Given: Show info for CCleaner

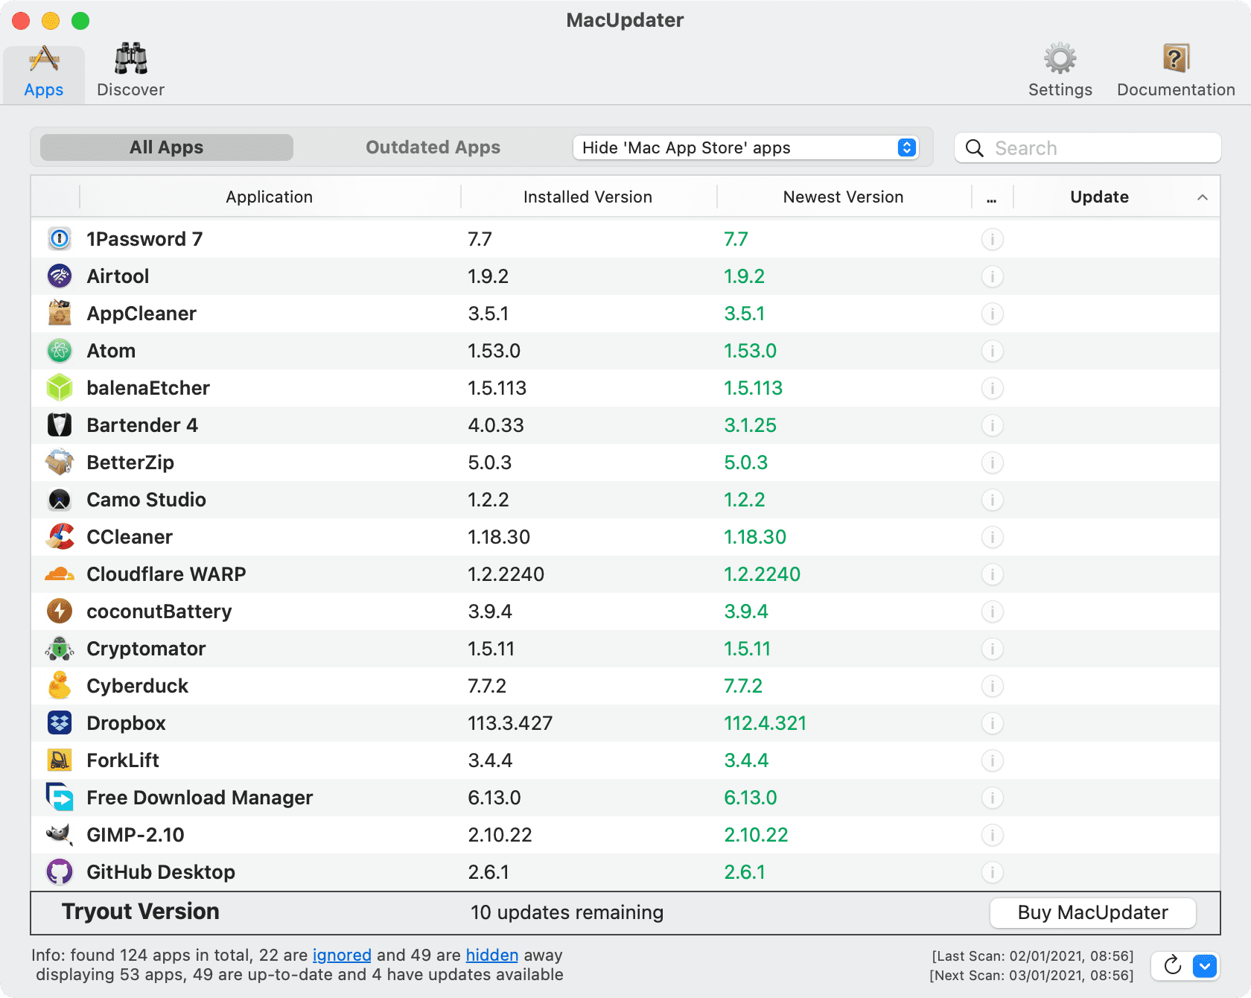Looking at the screenshot, I should pyautogui.click(x=992, y=537).
